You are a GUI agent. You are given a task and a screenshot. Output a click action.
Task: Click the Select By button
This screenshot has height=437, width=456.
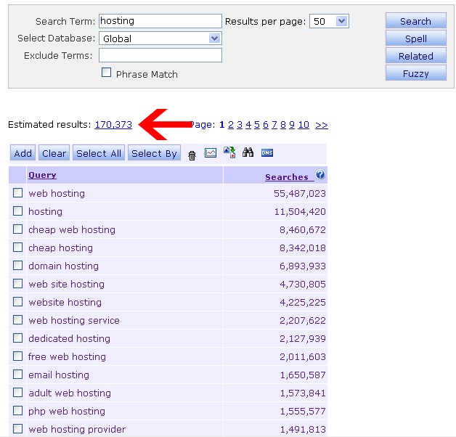point(154,153)
